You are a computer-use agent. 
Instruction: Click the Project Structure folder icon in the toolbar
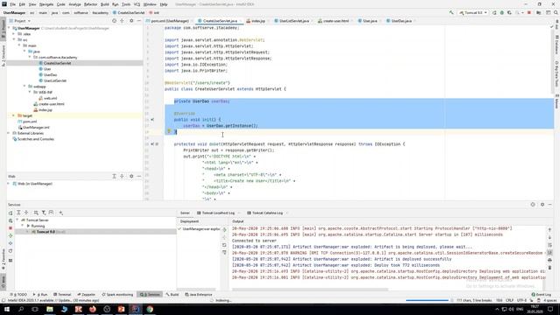[539, 12]
